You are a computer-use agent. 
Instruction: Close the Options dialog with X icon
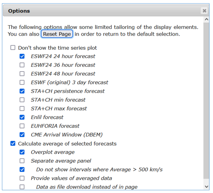point(204,11)
